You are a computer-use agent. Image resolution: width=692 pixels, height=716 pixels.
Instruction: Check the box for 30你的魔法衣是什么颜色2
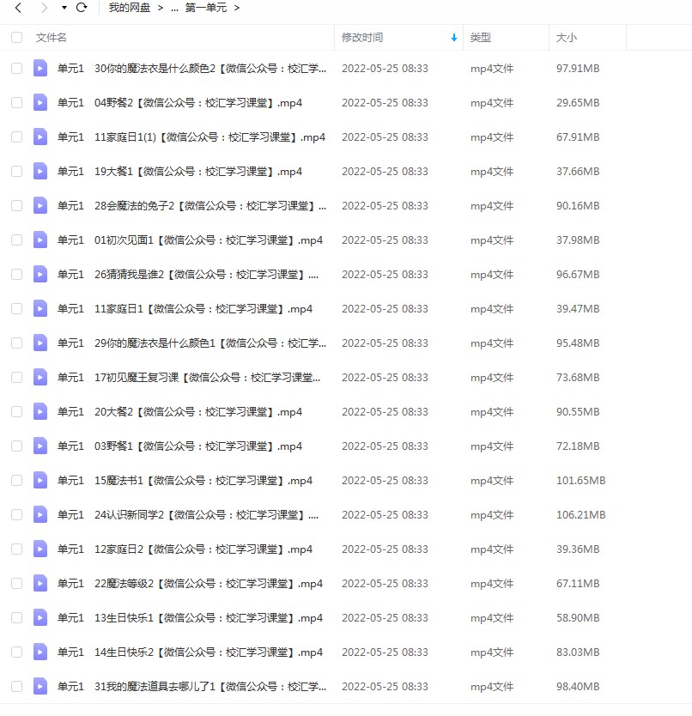coord(17,69)
